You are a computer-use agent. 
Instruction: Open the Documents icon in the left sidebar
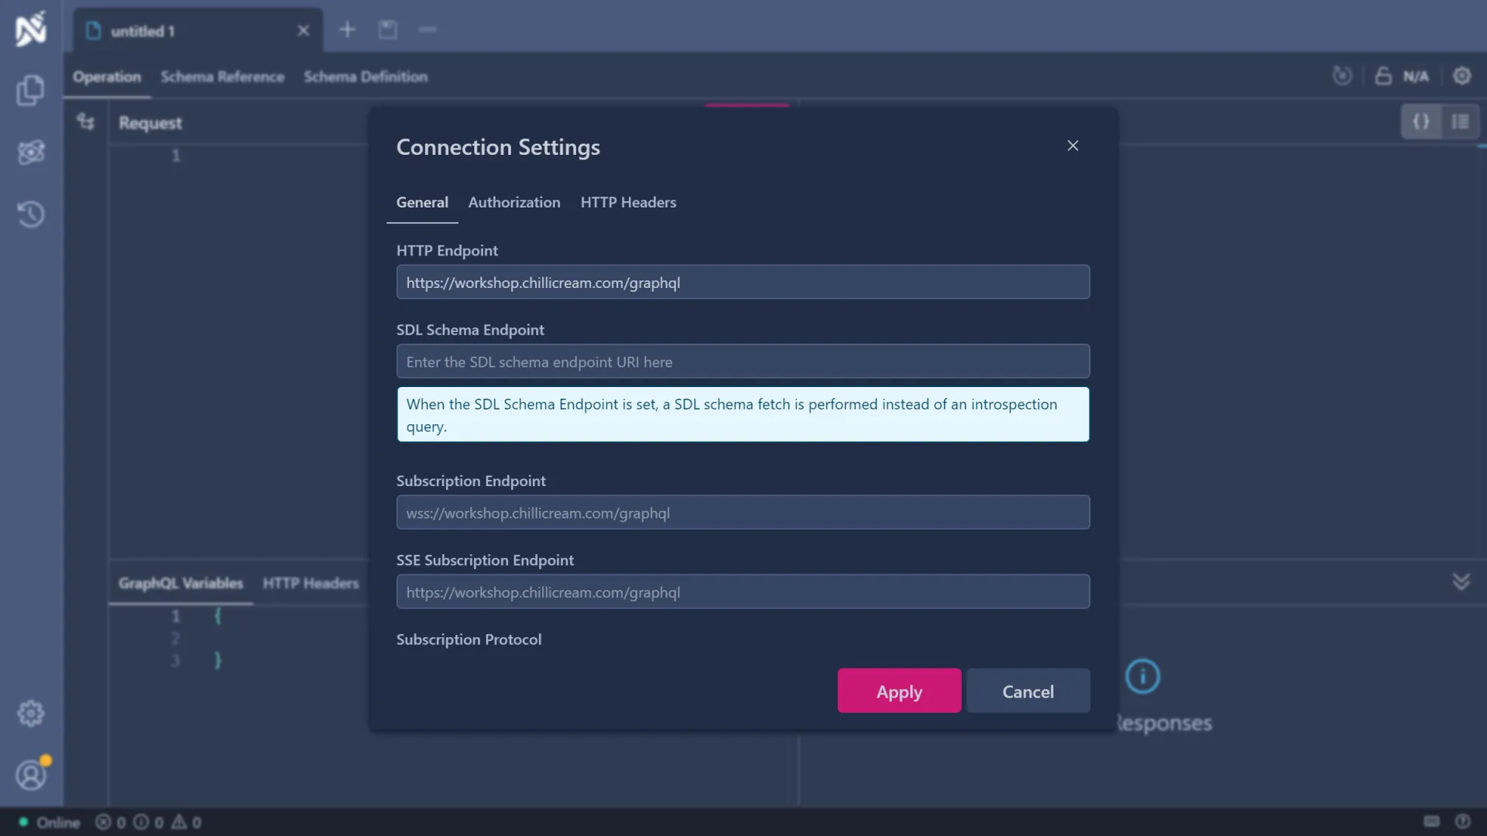(30, 91)
